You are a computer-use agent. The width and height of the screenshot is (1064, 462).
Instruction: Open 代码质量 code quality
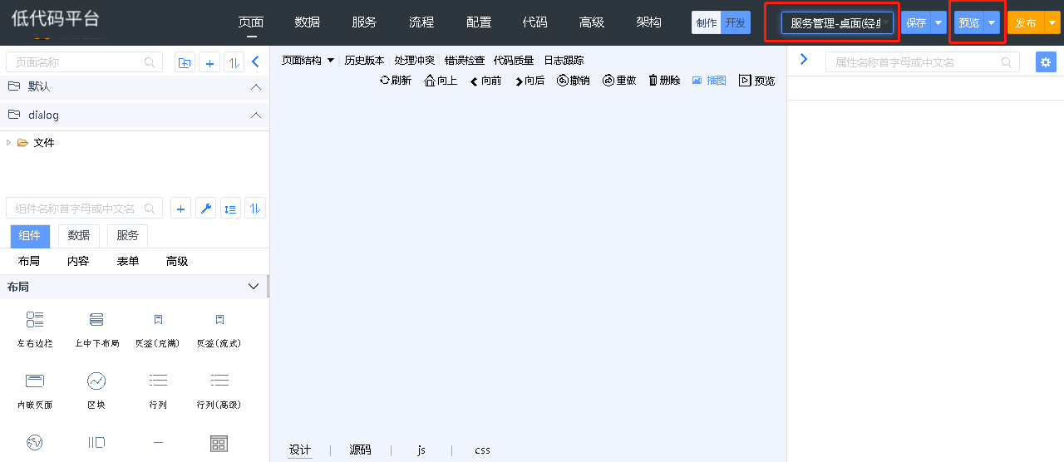514,61
